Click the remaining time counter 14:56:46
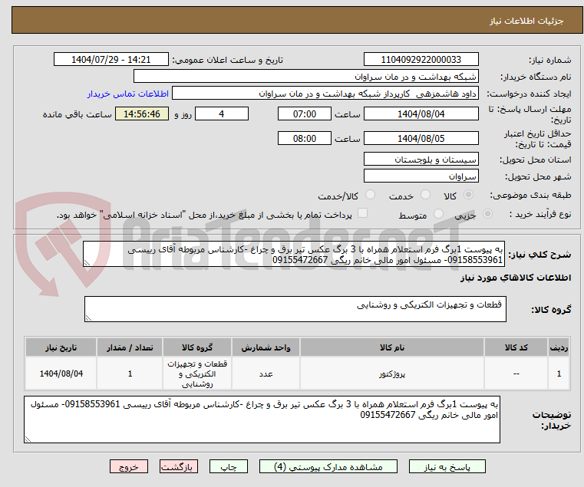 [142, 114]
